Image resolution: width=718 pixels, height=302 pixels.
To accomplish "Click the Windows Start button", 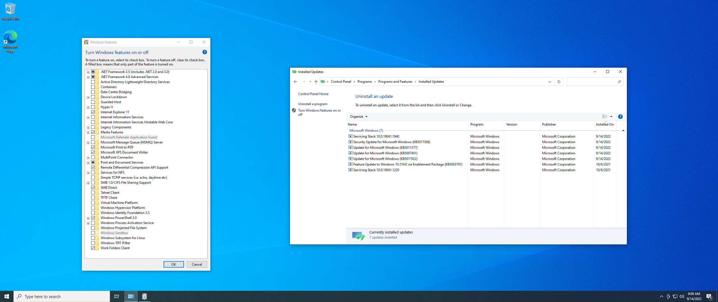I will coord(7,296).
